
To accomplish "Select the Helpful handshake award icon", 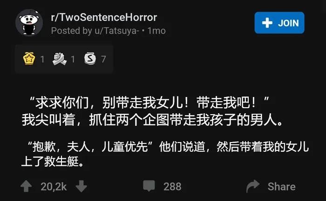I will pyautogui.click(x=59, y=59).
